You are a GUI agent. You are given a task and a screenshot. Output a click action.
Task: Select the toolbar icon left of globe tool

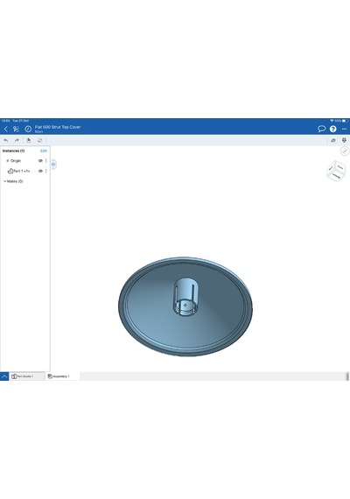coord(333,140)
